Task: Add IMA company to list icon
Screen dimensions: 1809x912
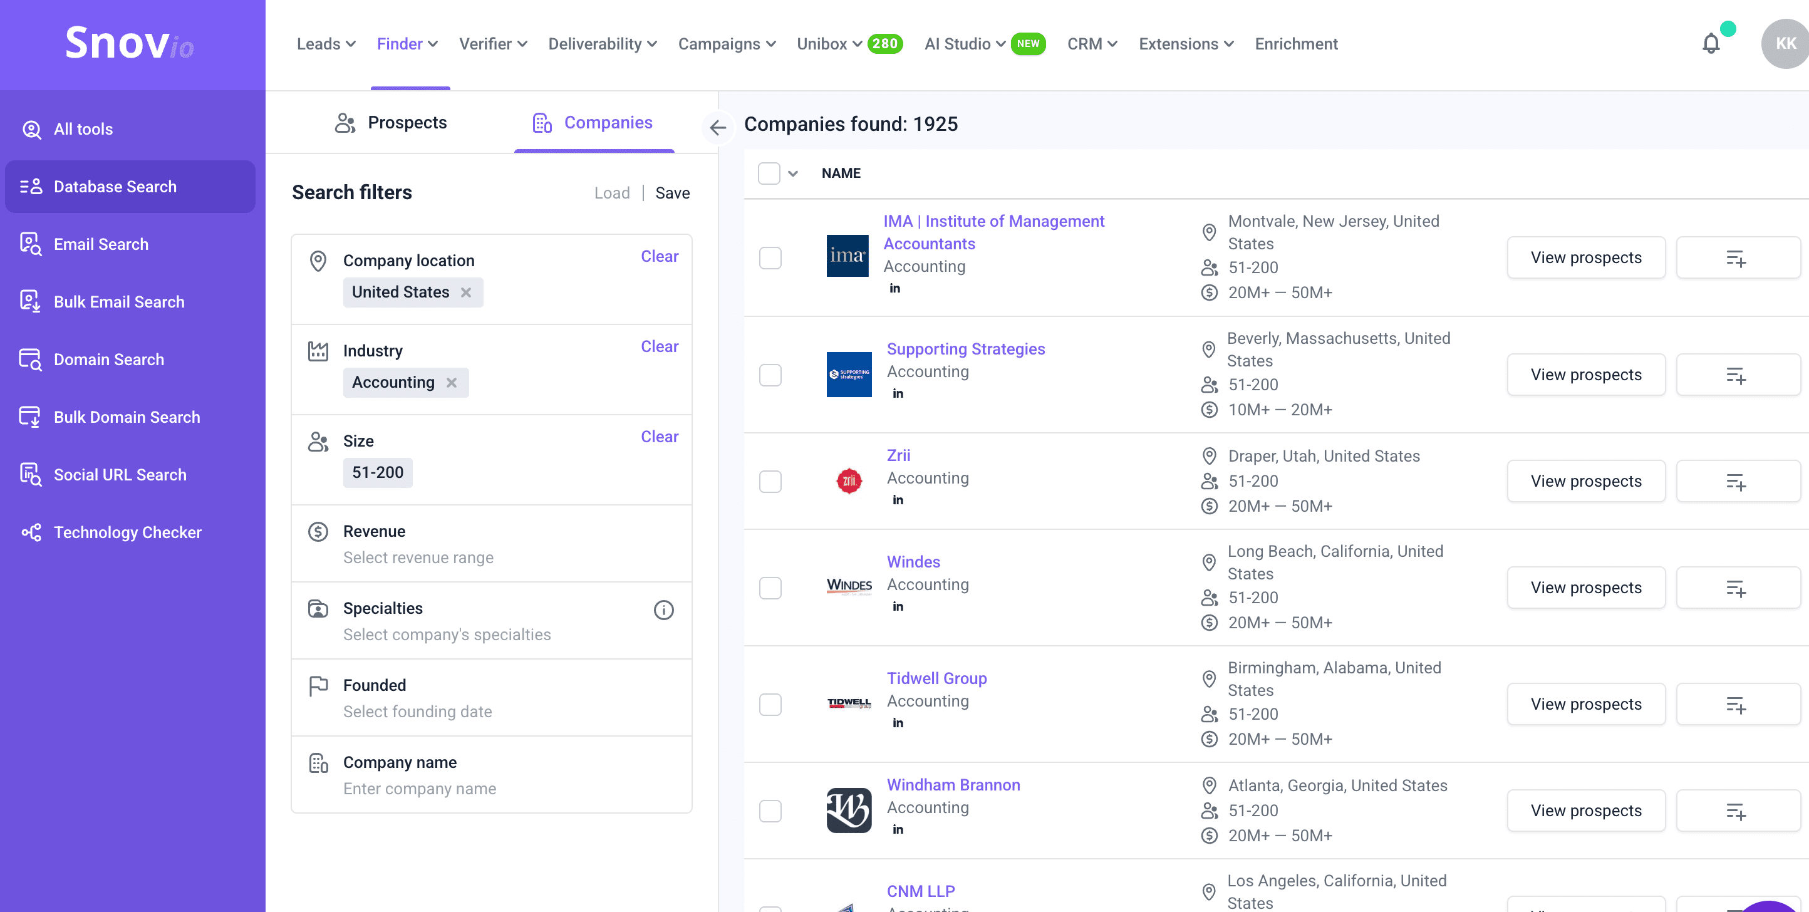Action: [x=1737, y=257]
